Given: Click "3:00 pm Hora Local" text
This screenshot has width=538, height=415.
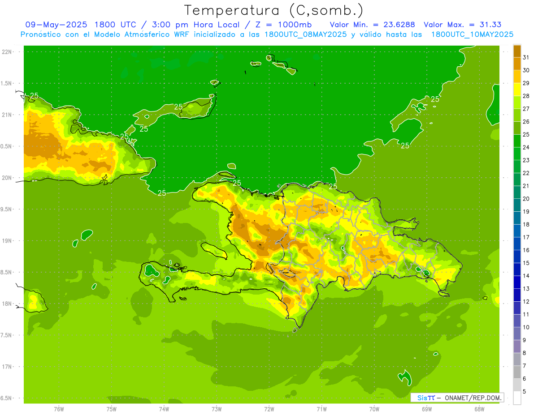Looking at the screenshot, I should pos(195,25).
